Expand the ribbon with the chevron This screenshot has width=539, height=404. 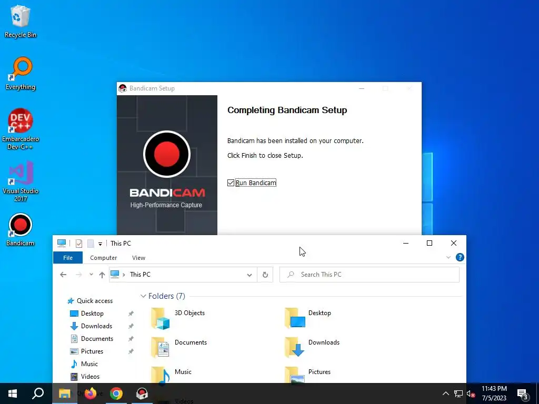(448, 257)
